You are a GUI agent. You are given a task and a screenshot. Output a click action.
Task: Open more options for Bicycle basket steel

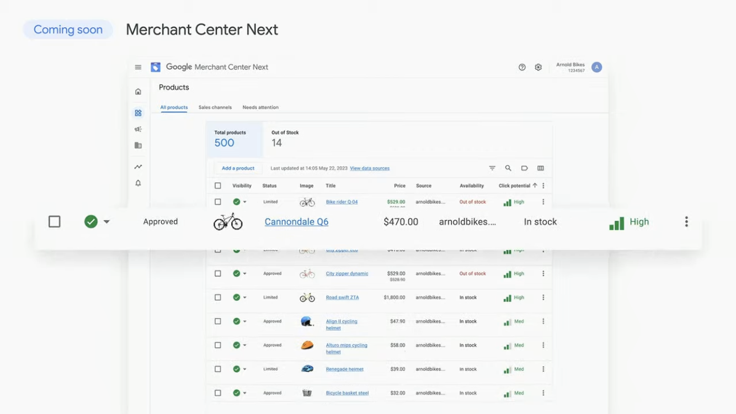(x=543, y=393)
